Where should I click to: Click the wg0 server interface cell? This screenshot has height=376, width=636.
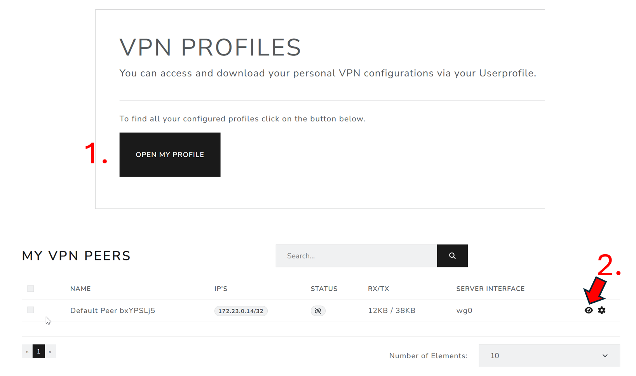click(464, 310)
